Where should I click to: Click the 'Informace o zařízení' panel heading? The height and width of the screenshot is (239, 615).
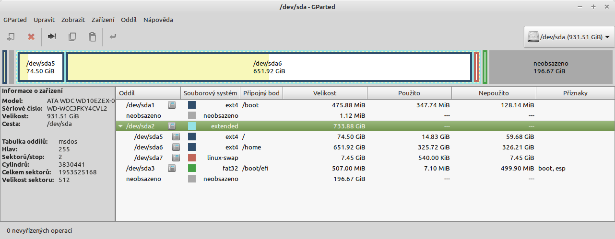click(x=31, y=91)
